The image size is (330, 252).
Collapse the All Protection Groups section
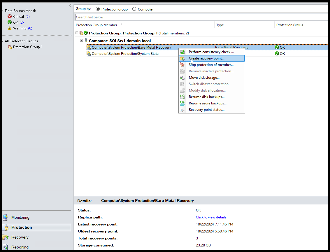coord(3,41)
